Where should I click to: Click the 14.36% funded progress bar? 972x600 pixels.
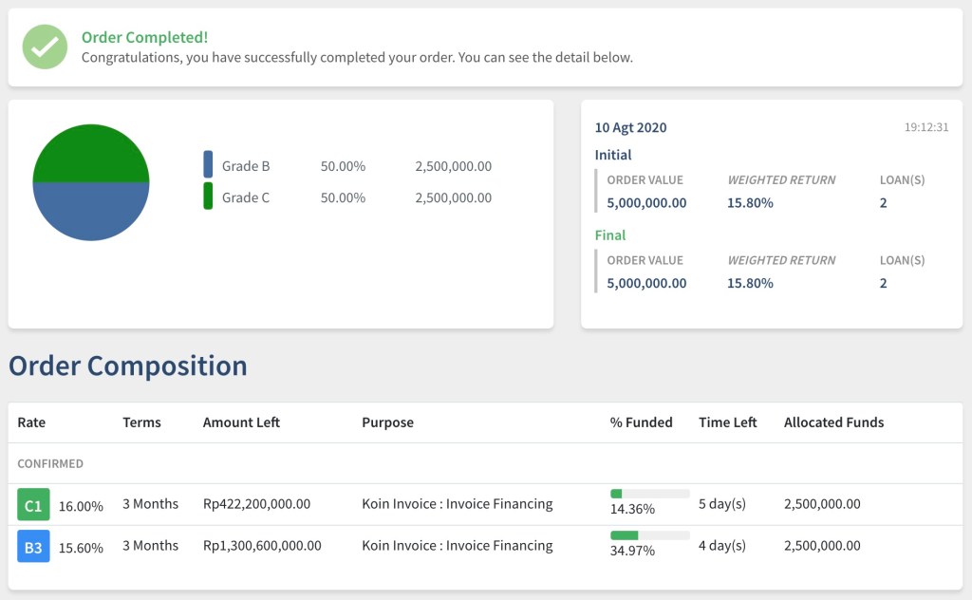[649, 494]
